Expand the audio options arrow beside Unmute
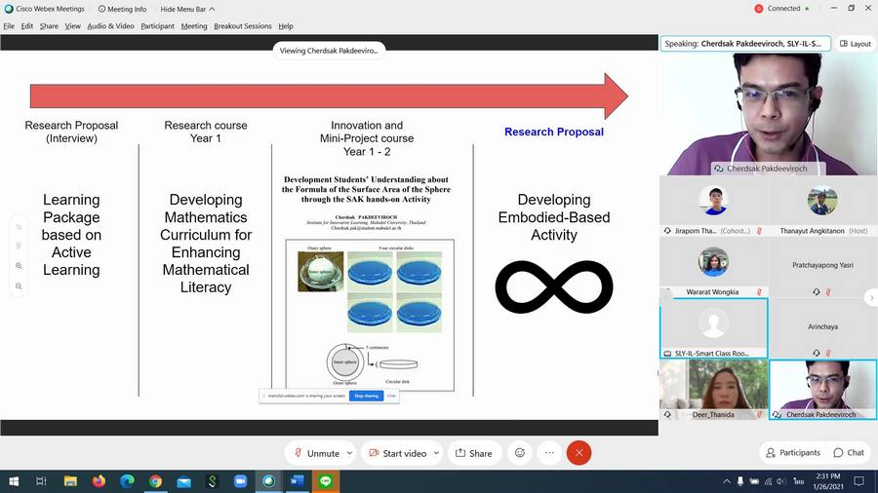 click(348, 453)
